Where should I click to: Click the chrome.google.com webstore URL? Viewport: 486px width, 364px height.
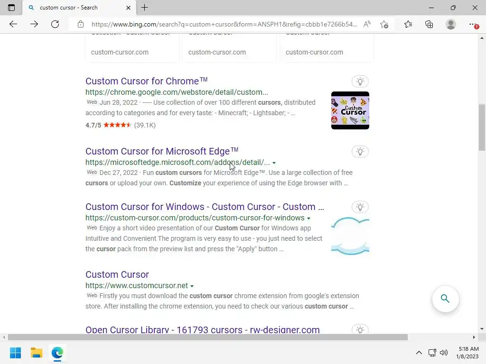(x=177, y=92)
